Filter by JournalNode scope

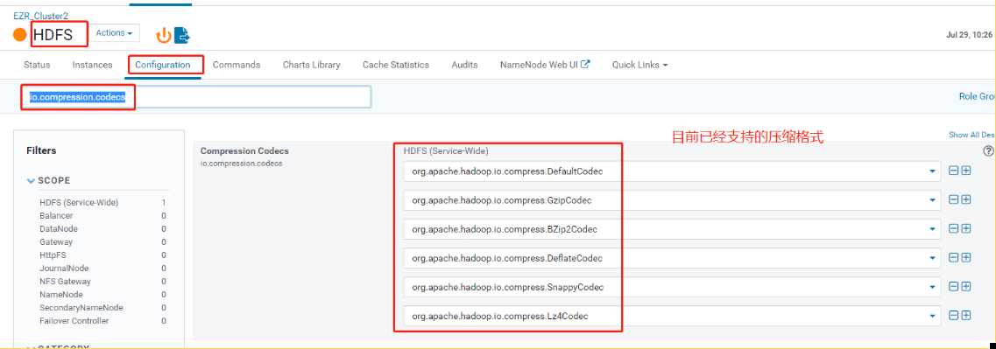point(64,269)
